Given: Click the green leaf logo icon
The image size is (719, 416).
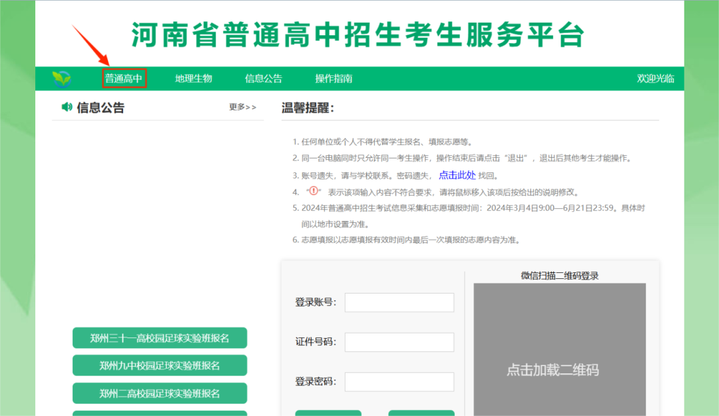Looking at the screenshot, I should tap(61, 79).
